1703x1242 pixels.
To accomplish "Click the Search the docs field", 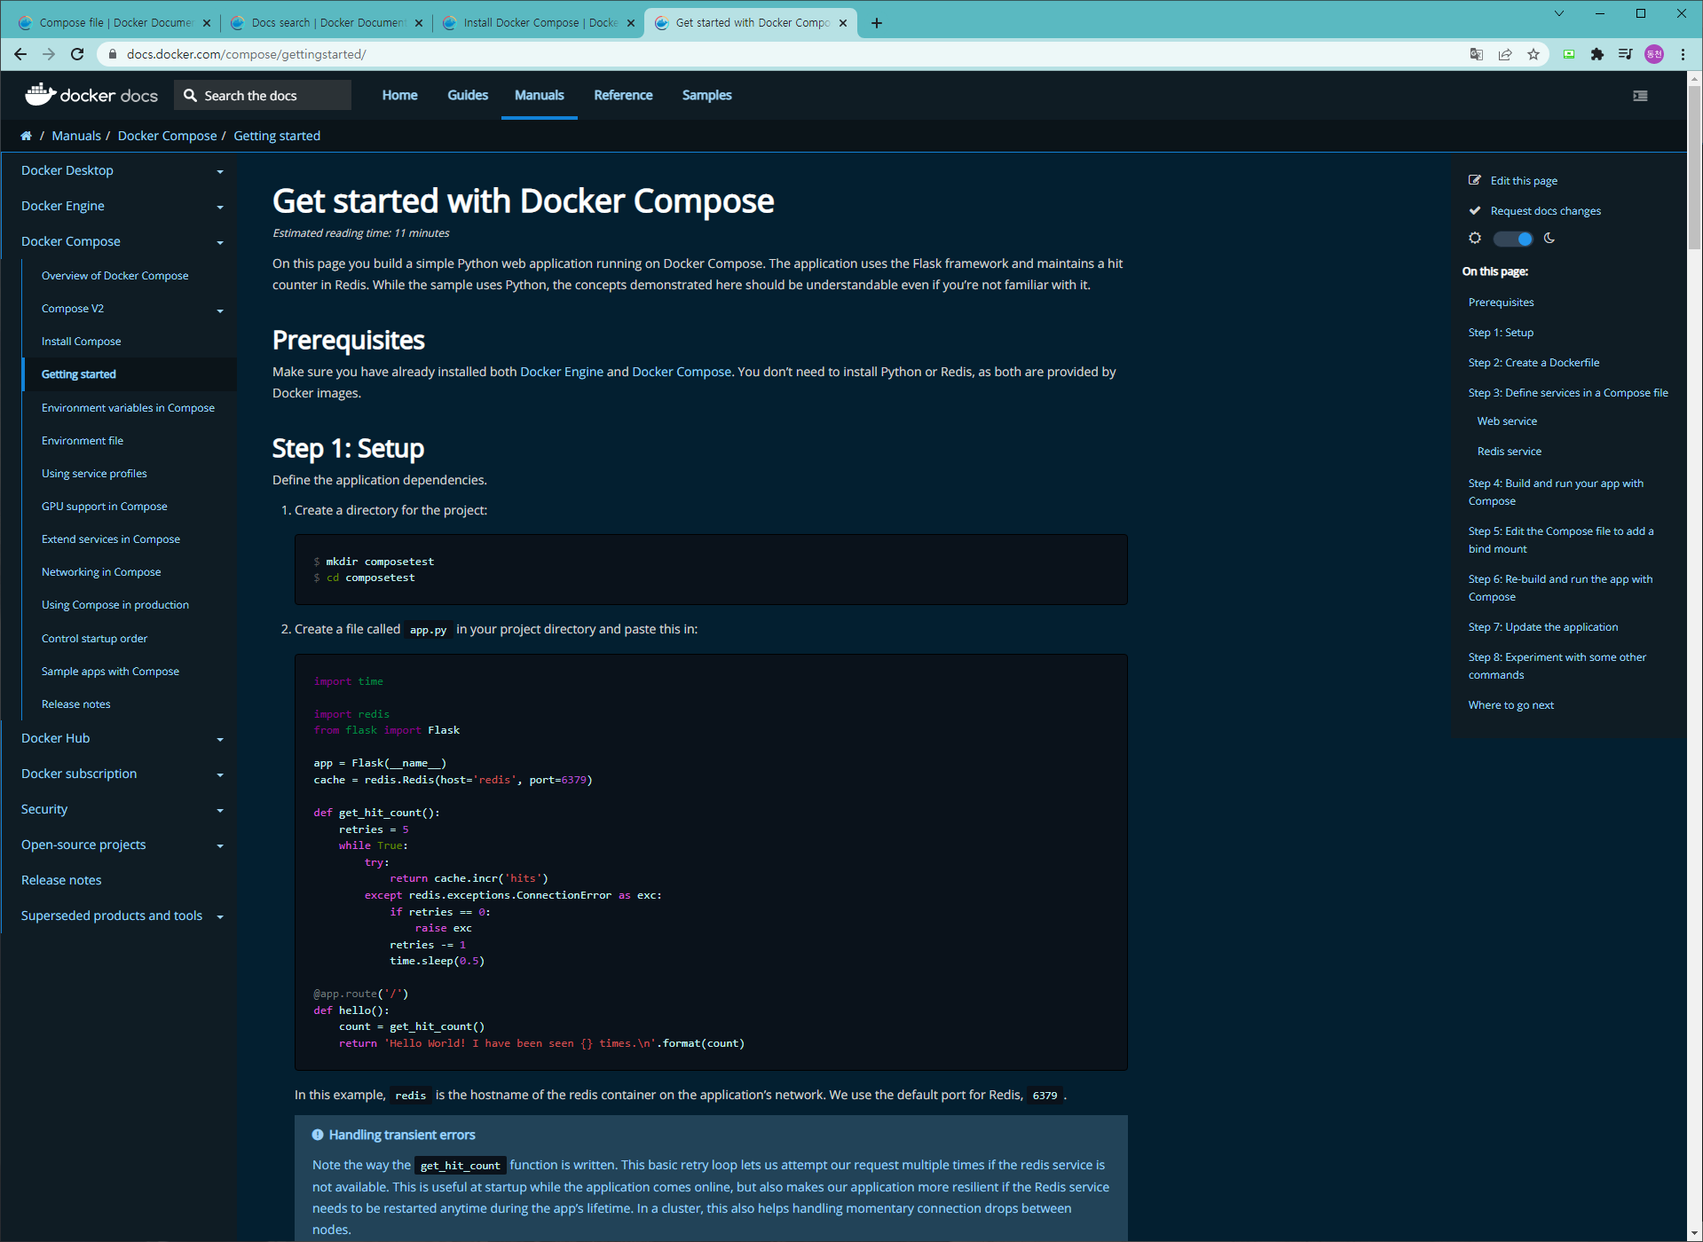I will 264,95.
